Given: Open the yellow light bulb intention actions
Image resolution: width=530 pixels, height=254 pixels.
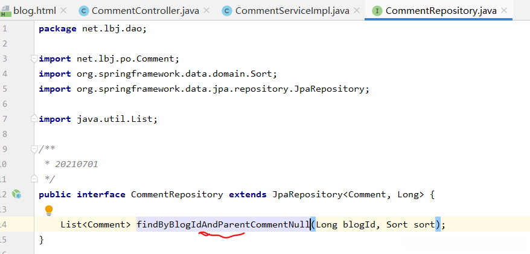Looking at the screenshot, I should click(49, 210).
